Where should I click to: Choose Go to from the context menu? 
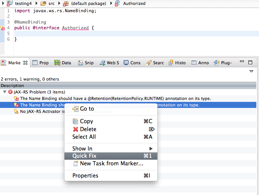(111, 109)
